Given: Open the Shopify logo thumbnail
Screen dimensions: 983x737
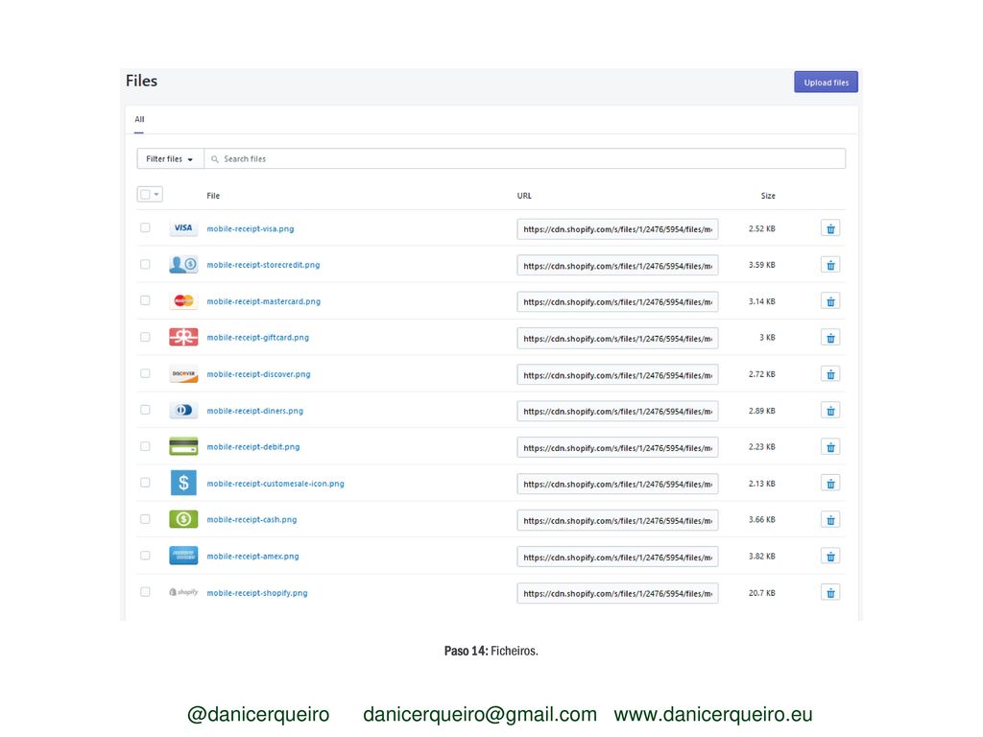Looking at the screenshot, I should 183,591.
